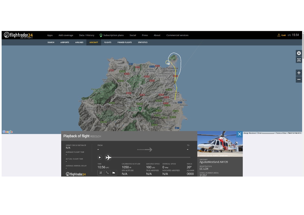
Task: Switch to the FLIGHTS tab
Action: click(x=107, y=43)
